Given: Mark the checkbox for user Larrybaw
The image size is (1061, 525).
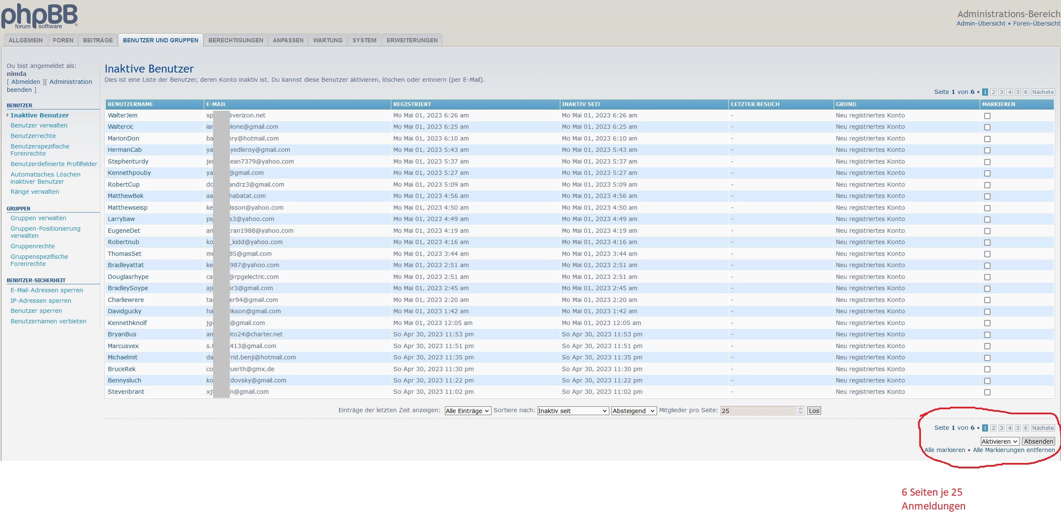Looking at the screenshot, I should [x=987, y=219].
